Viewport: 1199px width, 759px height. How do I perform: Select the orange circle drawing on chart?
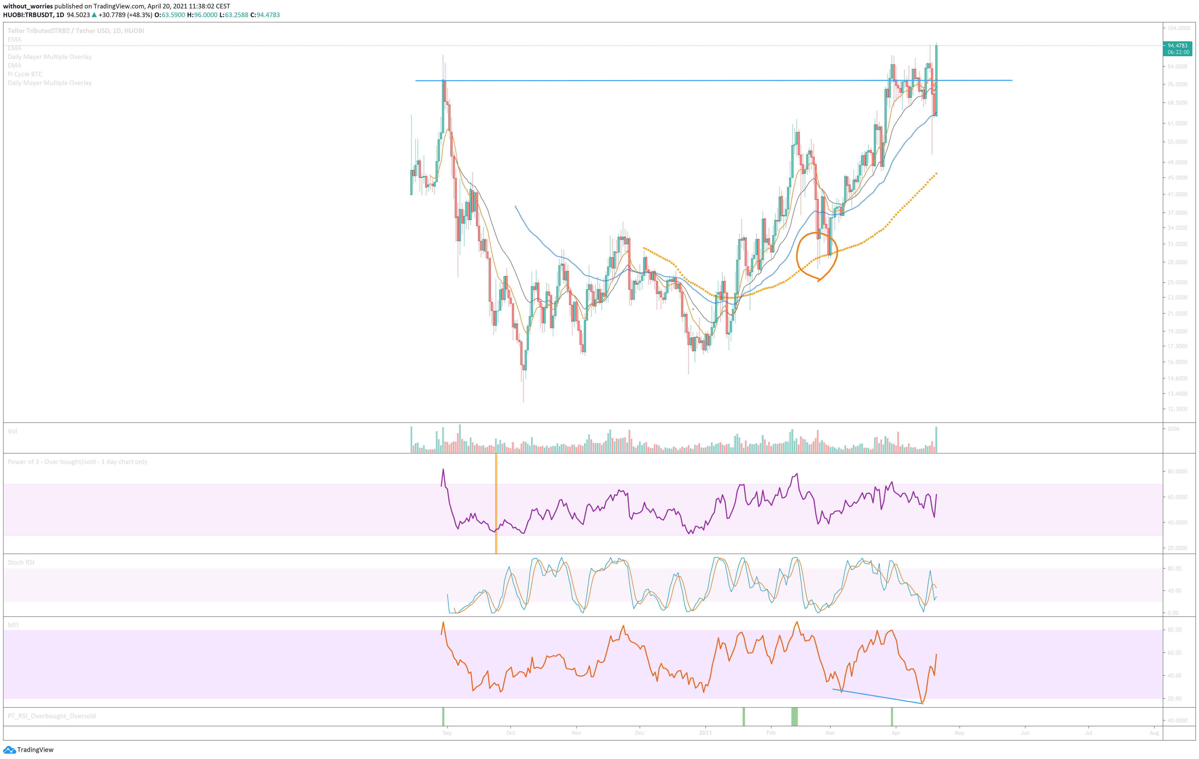coord(817,257)
